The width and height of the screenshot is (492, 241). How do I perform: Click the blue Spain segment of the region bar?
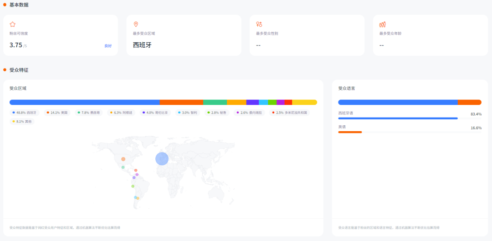85,102
